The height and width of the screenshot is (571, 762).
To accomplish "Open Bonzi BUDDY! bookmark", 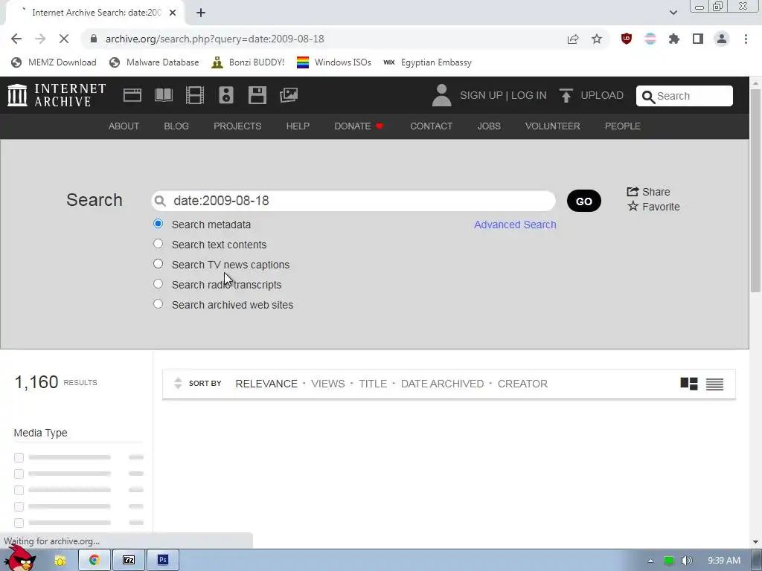I will coord(248,62).
